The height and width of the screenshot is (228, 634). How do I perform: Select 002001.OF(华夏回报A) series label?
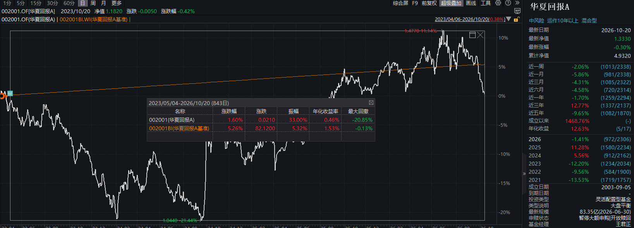coord(28,19)
